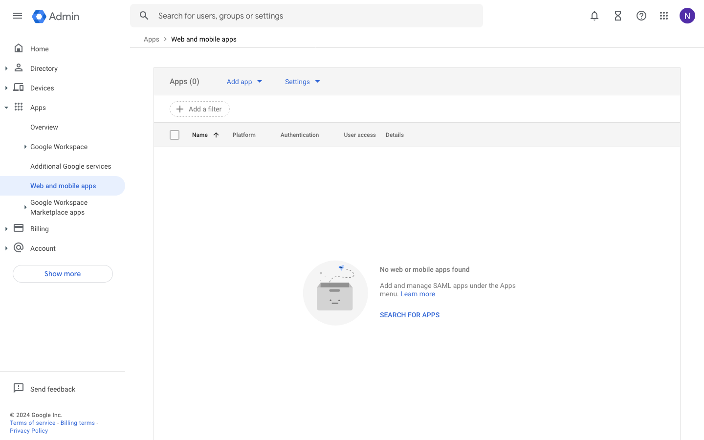Go to Apps Overview in sidebar
The height and width of the screenshot is (440, 704).
44,127
